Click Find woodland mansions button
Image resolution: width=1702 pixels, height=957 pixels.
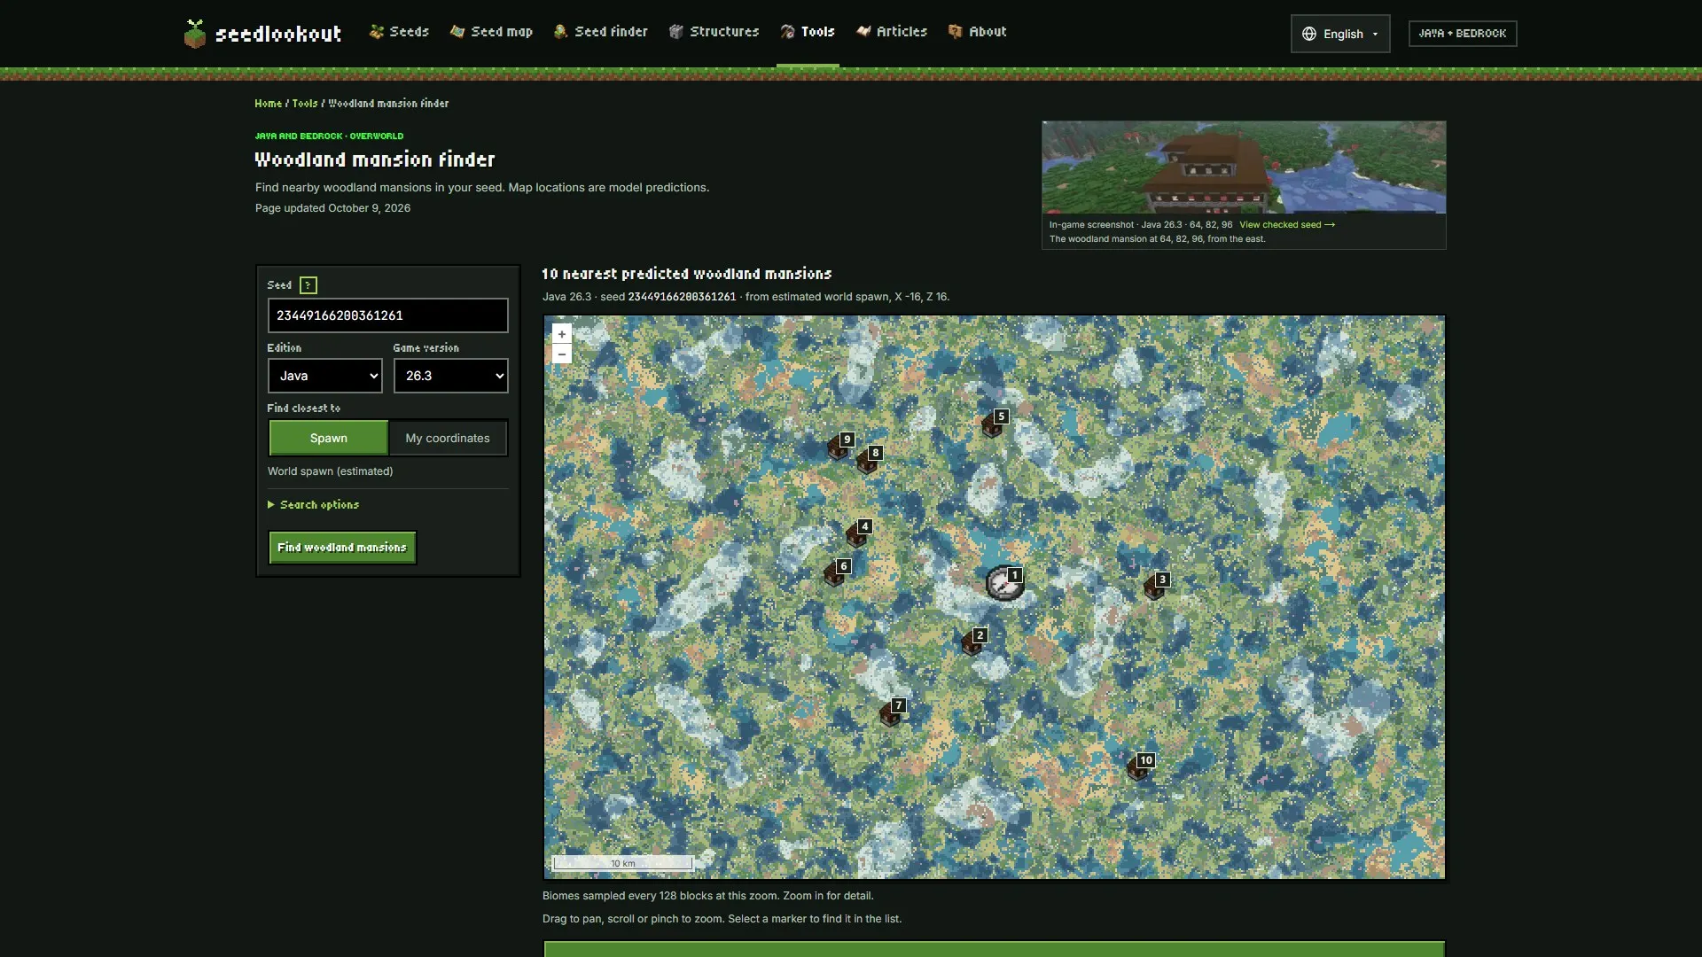342,548
